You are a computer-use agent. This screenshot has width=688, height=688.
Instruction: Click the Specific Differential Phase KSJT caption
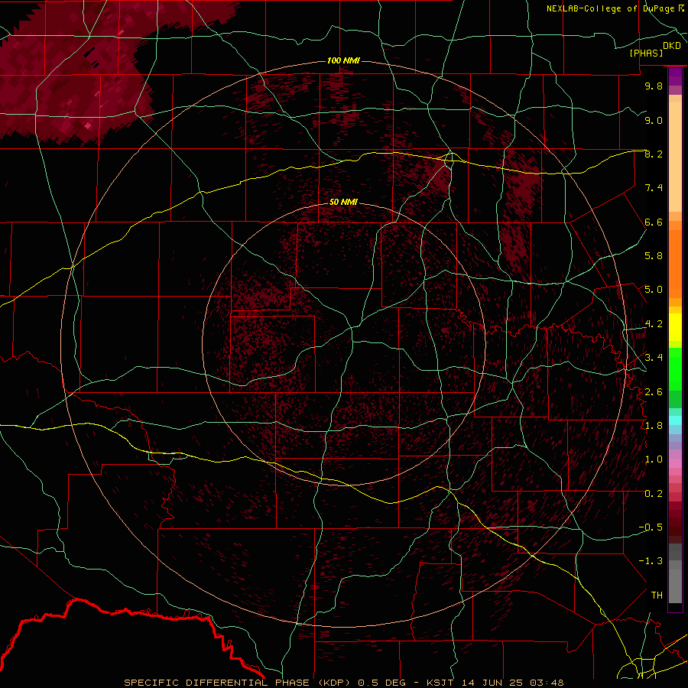click(x=343, y=683)
